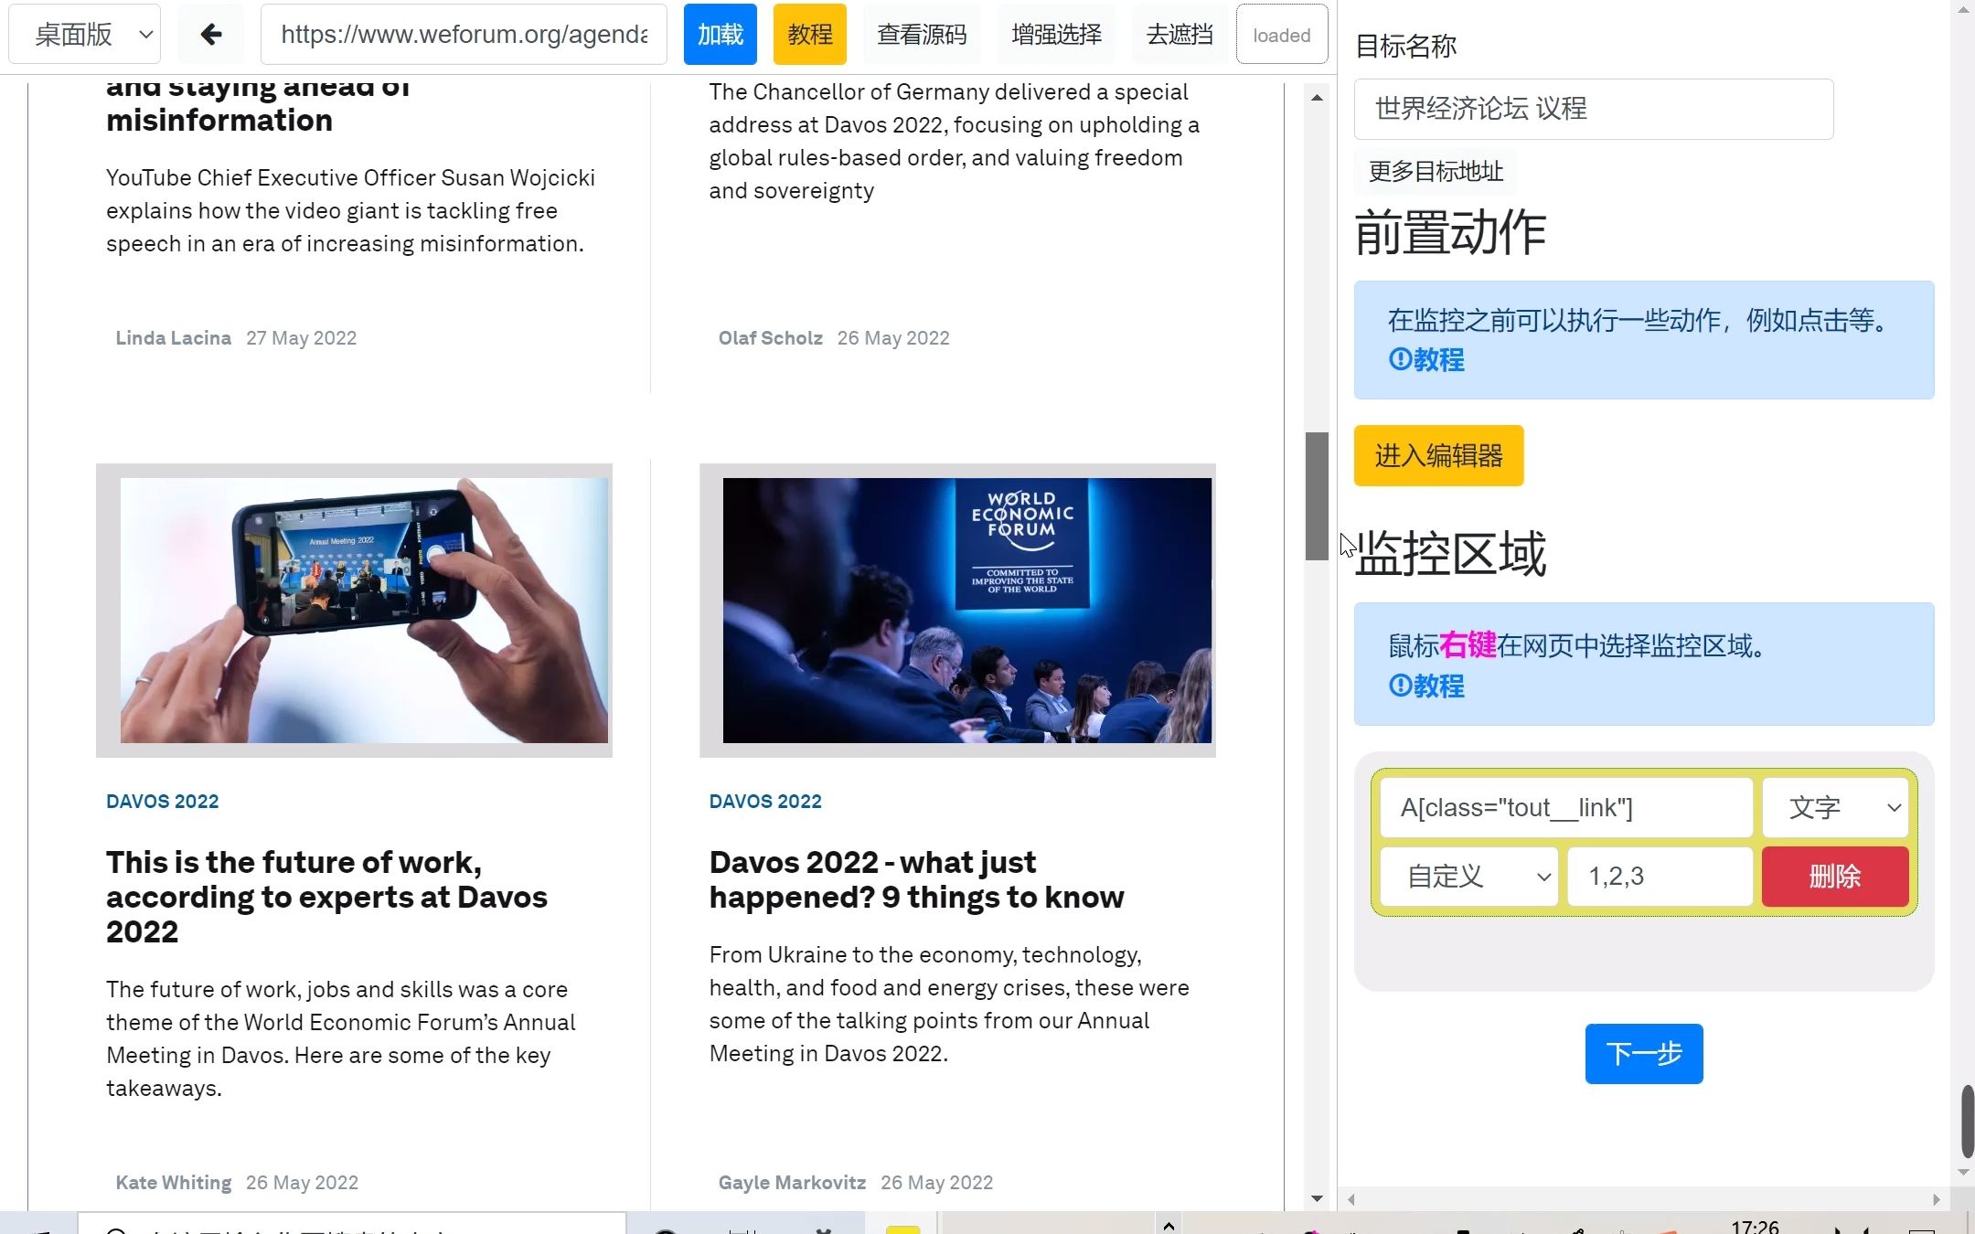Viewport: 1975px width, 1234px height.
Task: Click 26 May 2022 date next to Olaf Scholz
Action: 893,338
